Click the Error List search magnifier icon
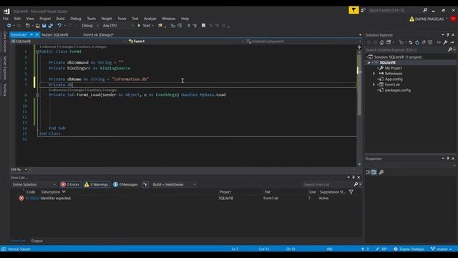 [356, 184]
